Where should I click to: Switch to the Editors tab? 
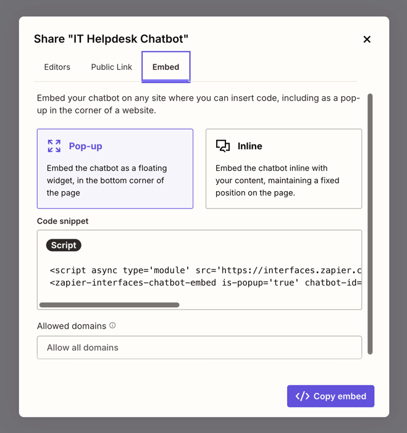[x=57, y=67]
